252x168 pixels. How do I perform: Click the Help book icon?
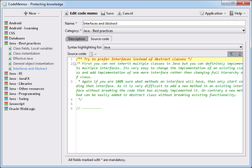pyautogui.click(x=231, y=13)
